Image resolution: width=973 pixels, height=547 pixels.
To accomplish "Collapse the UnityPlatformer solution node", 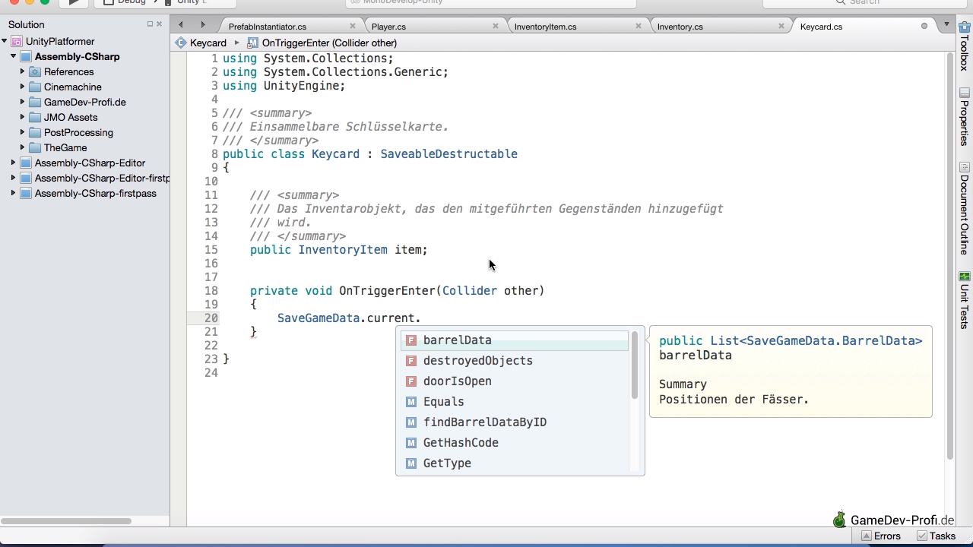I will (x=5, y=41).
